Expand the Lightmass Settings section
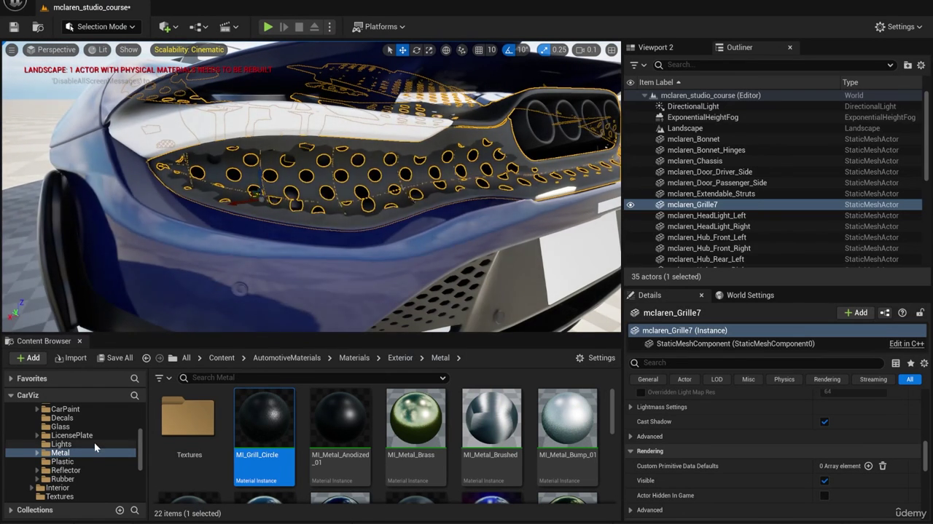 point(631,408)
